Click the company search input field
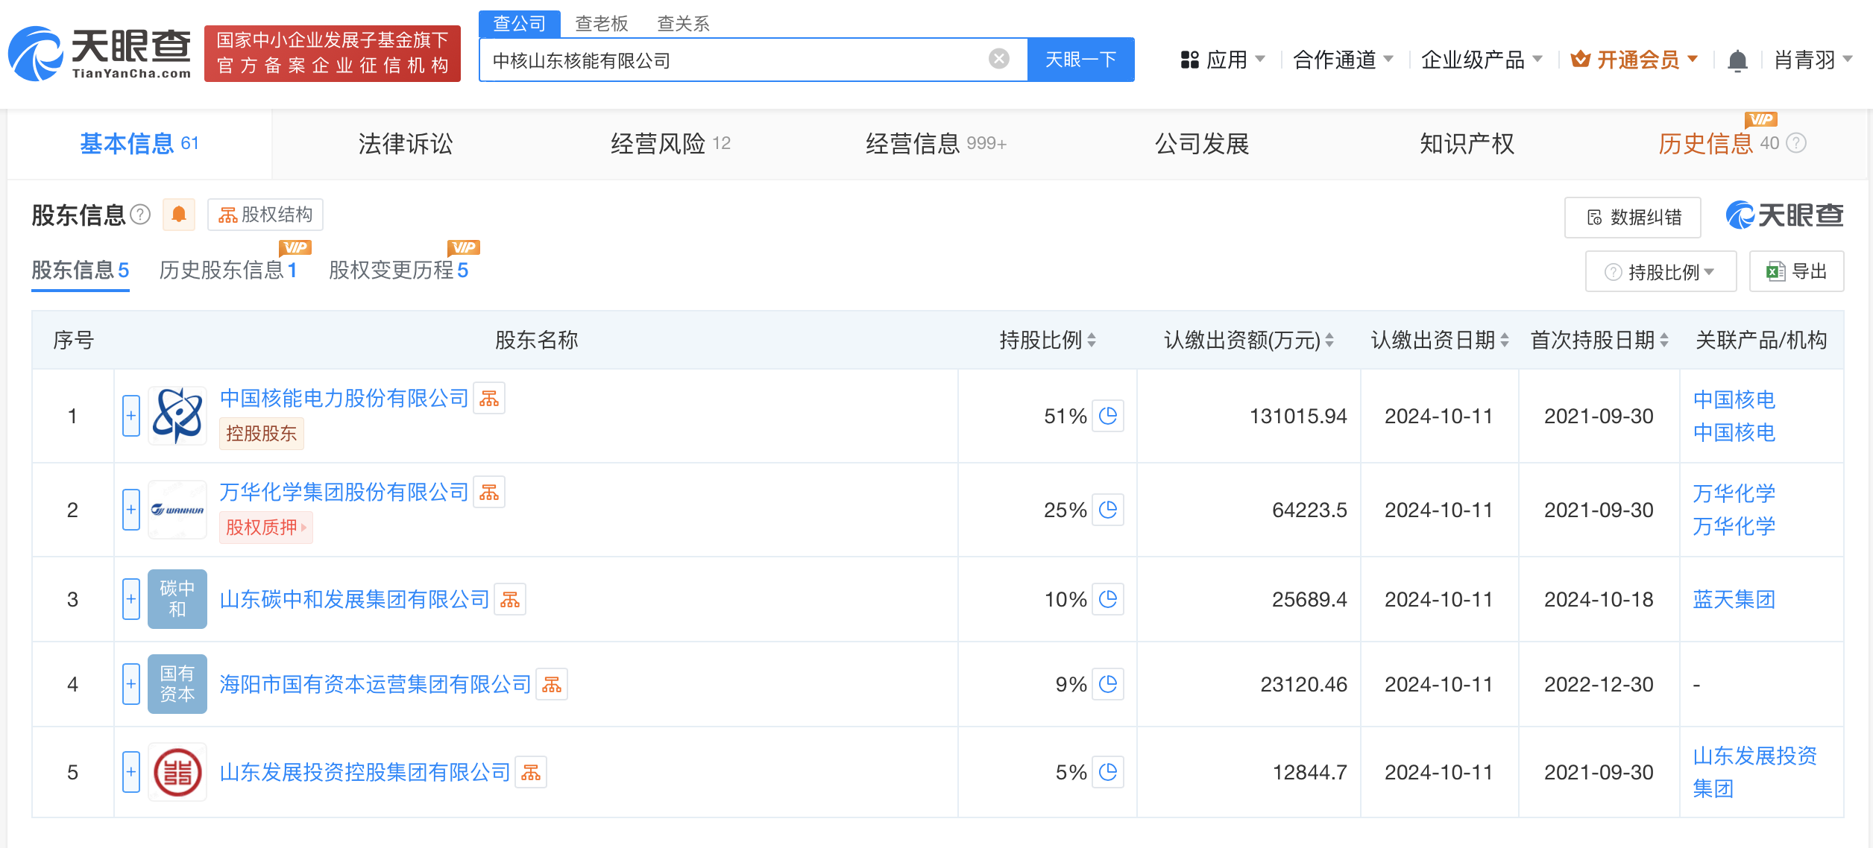The width and height of the screenshot is (1873, 848). click(x=746, y=60)
